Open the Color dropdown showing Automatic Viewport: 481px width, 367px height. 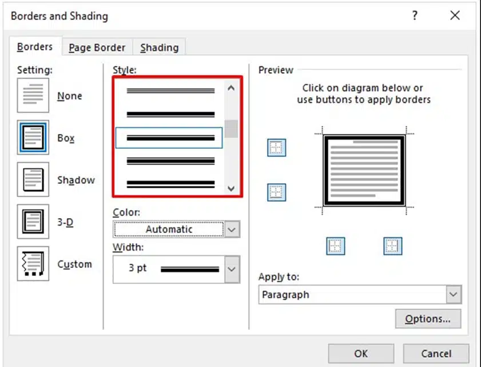pyautogui.click(x=232, y=230)
